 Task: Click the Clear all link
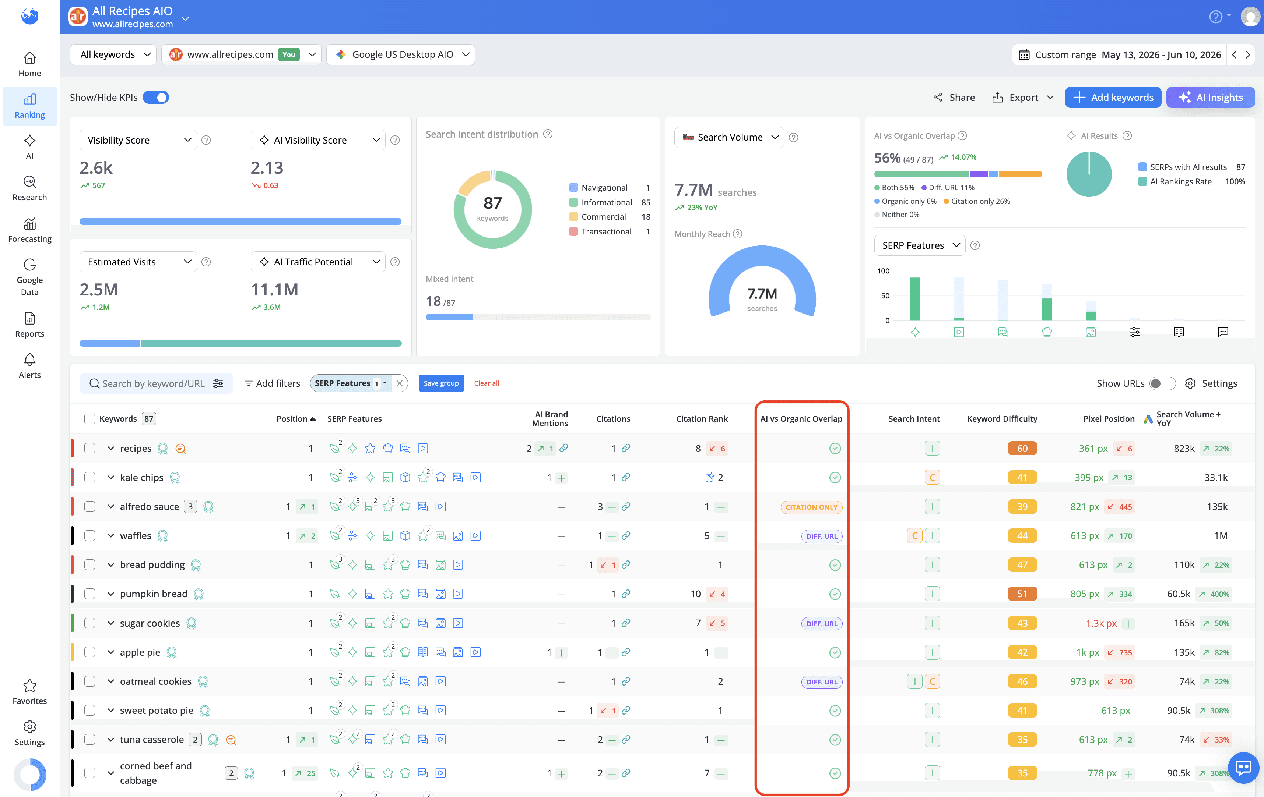(487, 383)
